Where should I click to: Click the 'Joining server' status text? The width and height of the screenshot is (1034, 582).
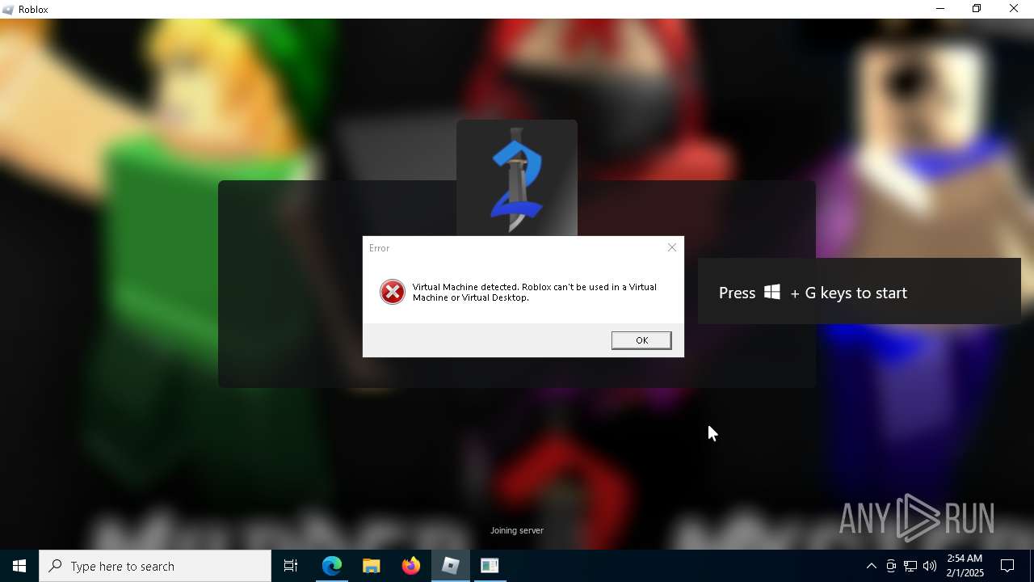[x=517, y=530]
